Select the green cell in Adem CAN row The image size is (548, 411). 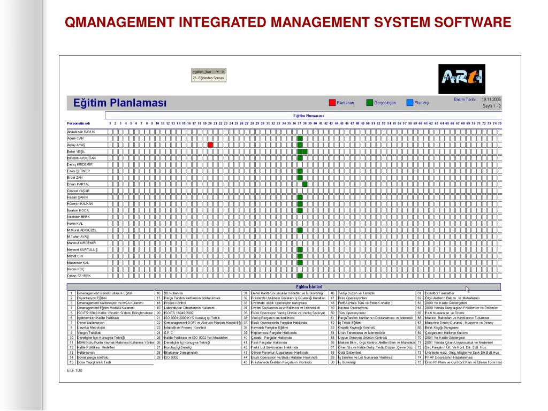pos(300,139)
